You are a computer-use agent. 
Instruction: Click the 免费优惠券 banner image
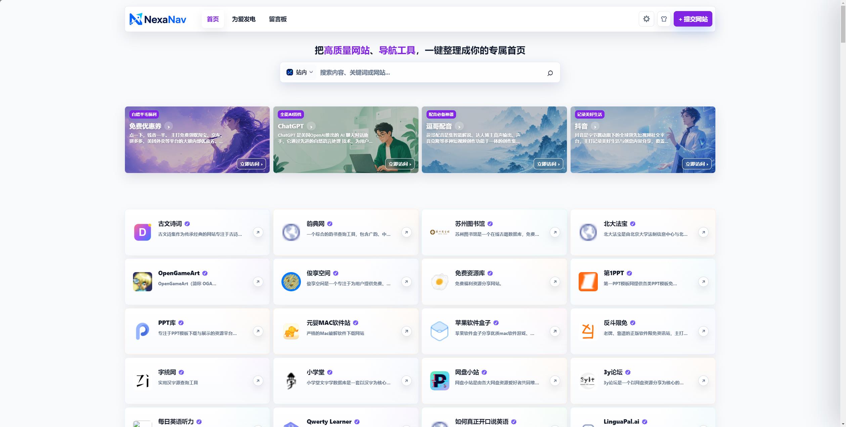tap(197, 140)
